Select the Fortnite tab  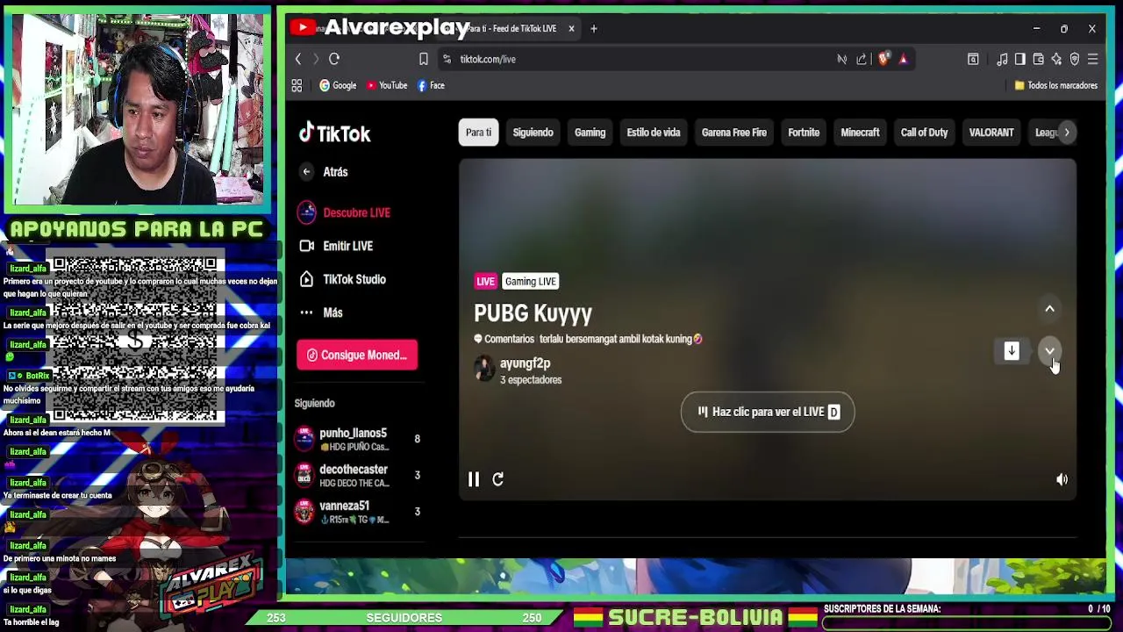click(x=804, y=133)
